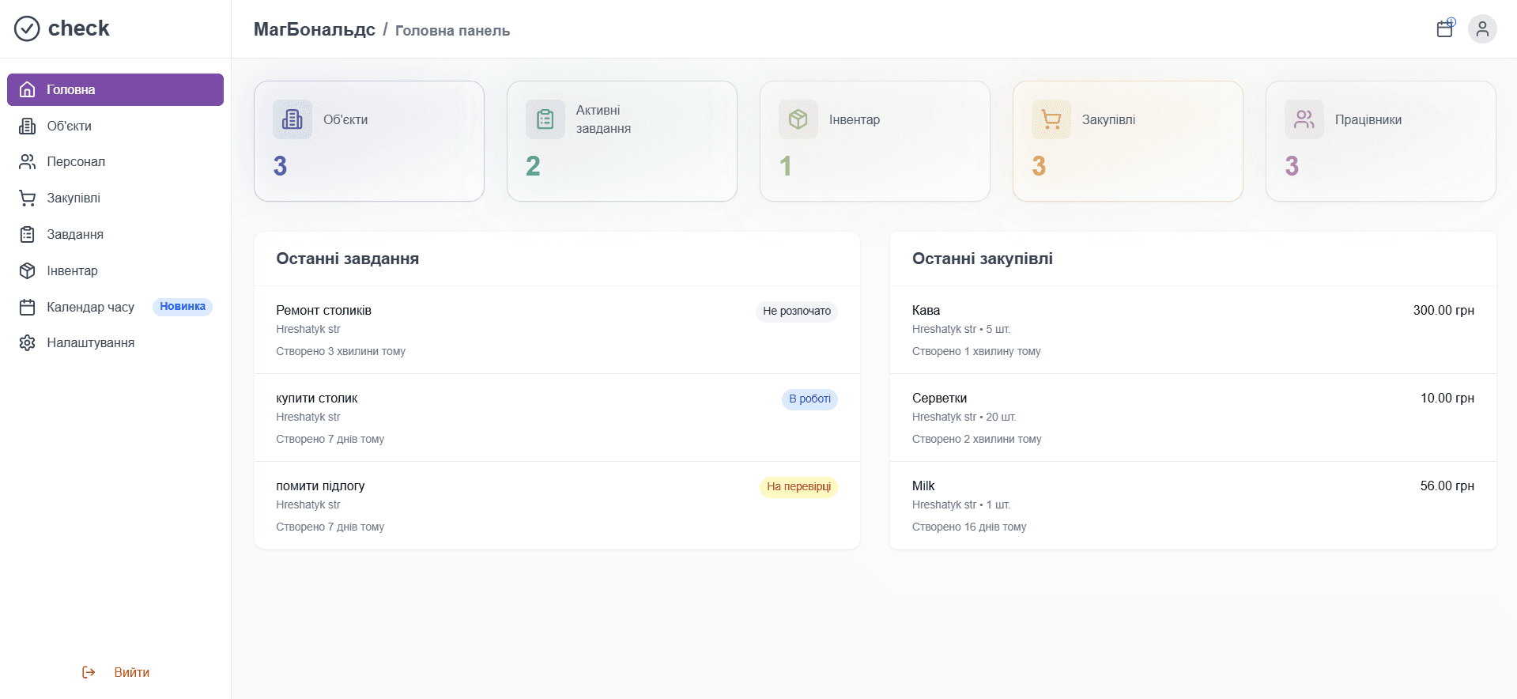Click the Новинка badge

coord(183,307)
